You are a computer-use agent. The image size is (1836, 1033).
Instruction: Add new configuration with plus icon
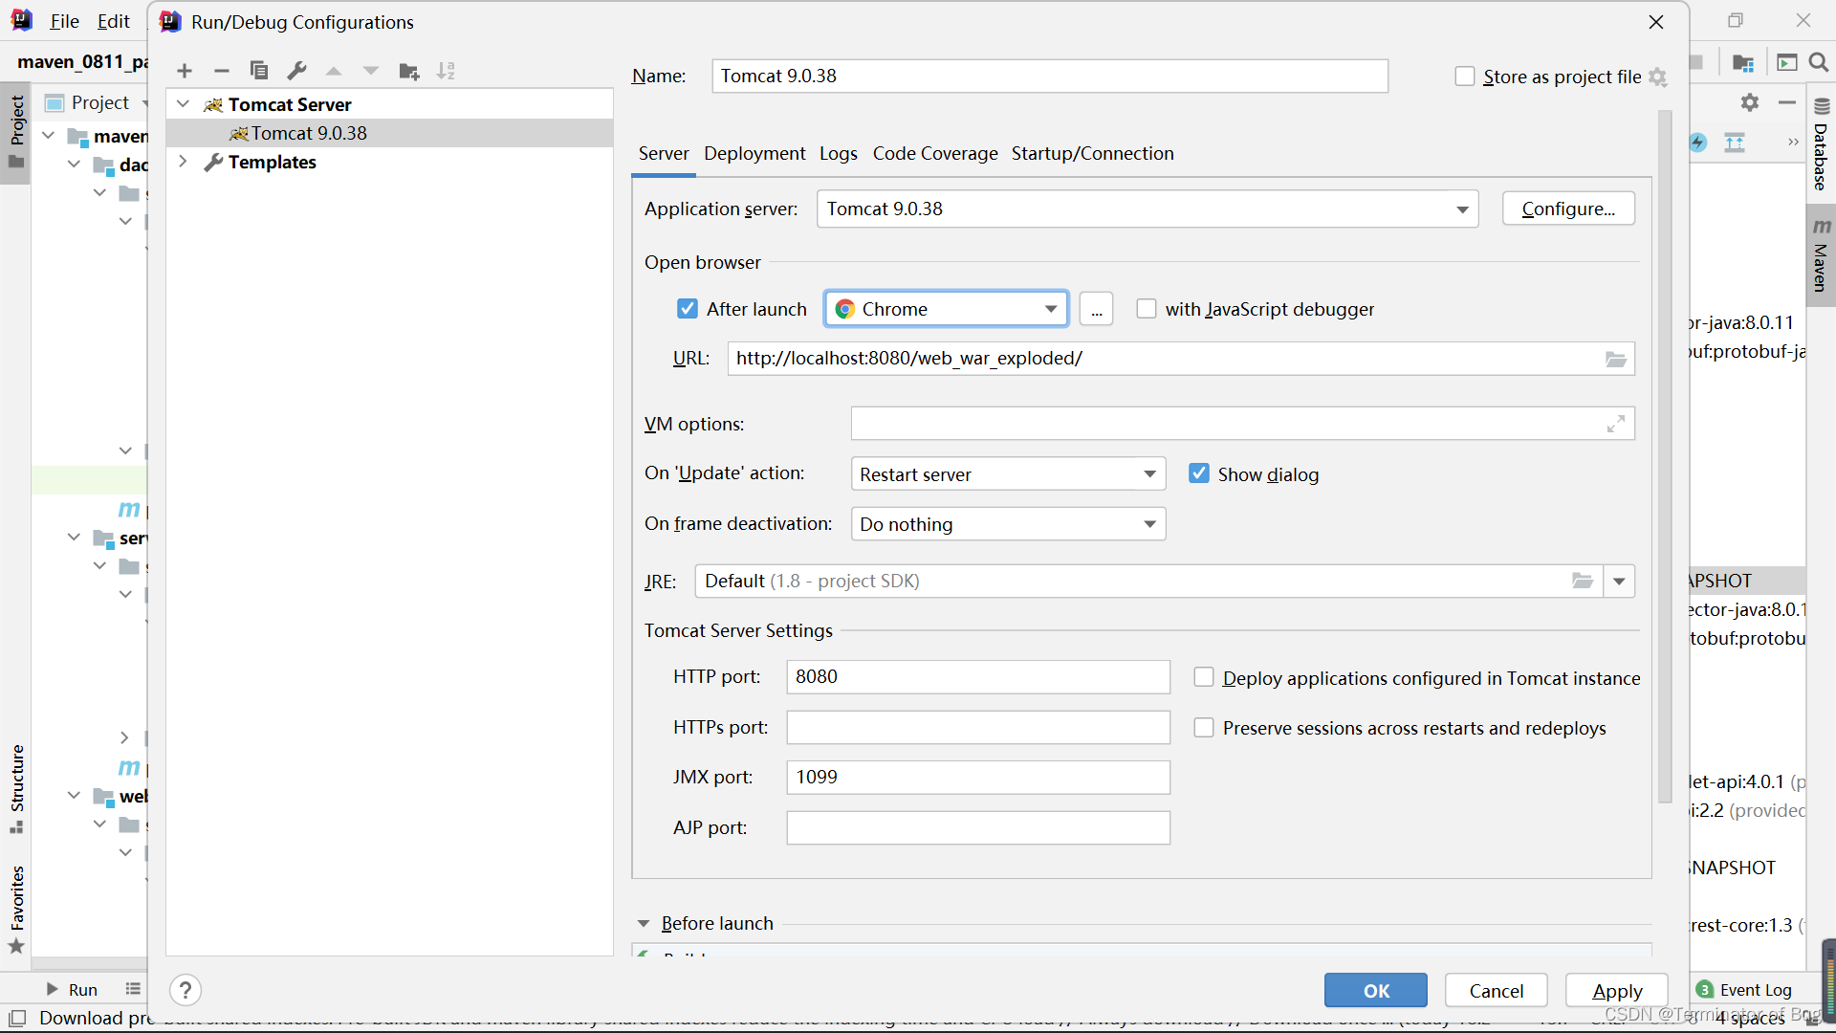tap(185, 71)
